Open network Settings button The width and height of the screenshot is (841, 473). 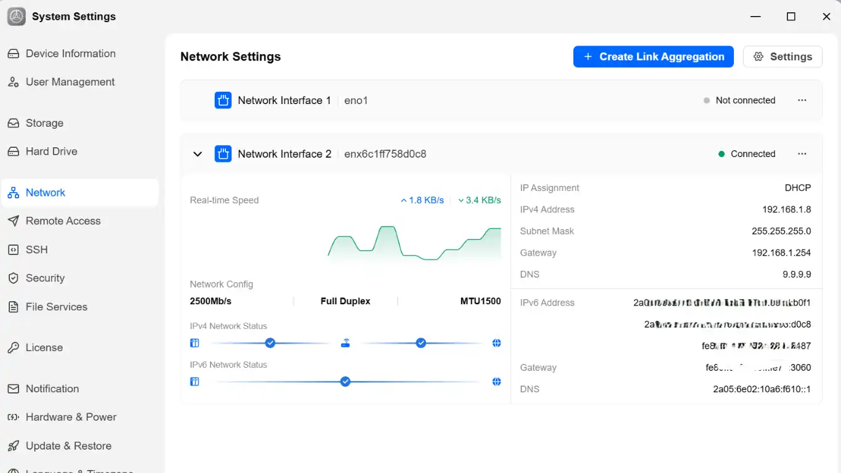tap(783, 57)
